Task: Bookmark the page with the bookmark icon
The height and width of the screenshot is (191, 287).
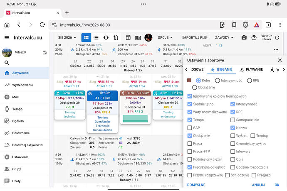Action: click(x=234, y=25)
